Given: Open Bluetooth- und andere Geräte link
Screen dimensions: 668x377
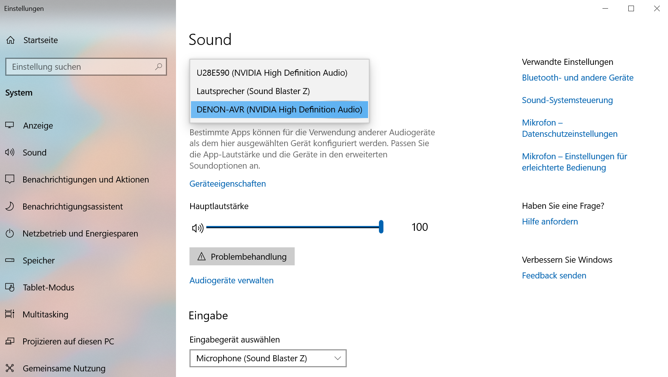Looking at the screenshot, I should [x=578, y=78].
